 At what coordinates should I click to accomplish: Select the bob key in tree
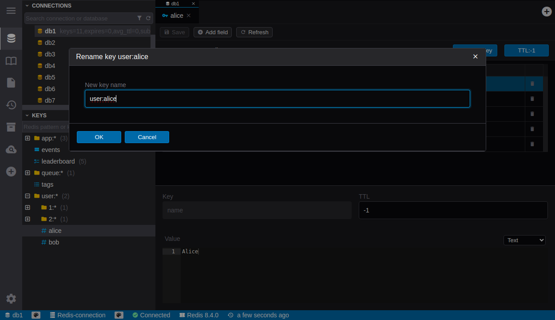click(54, 242)
